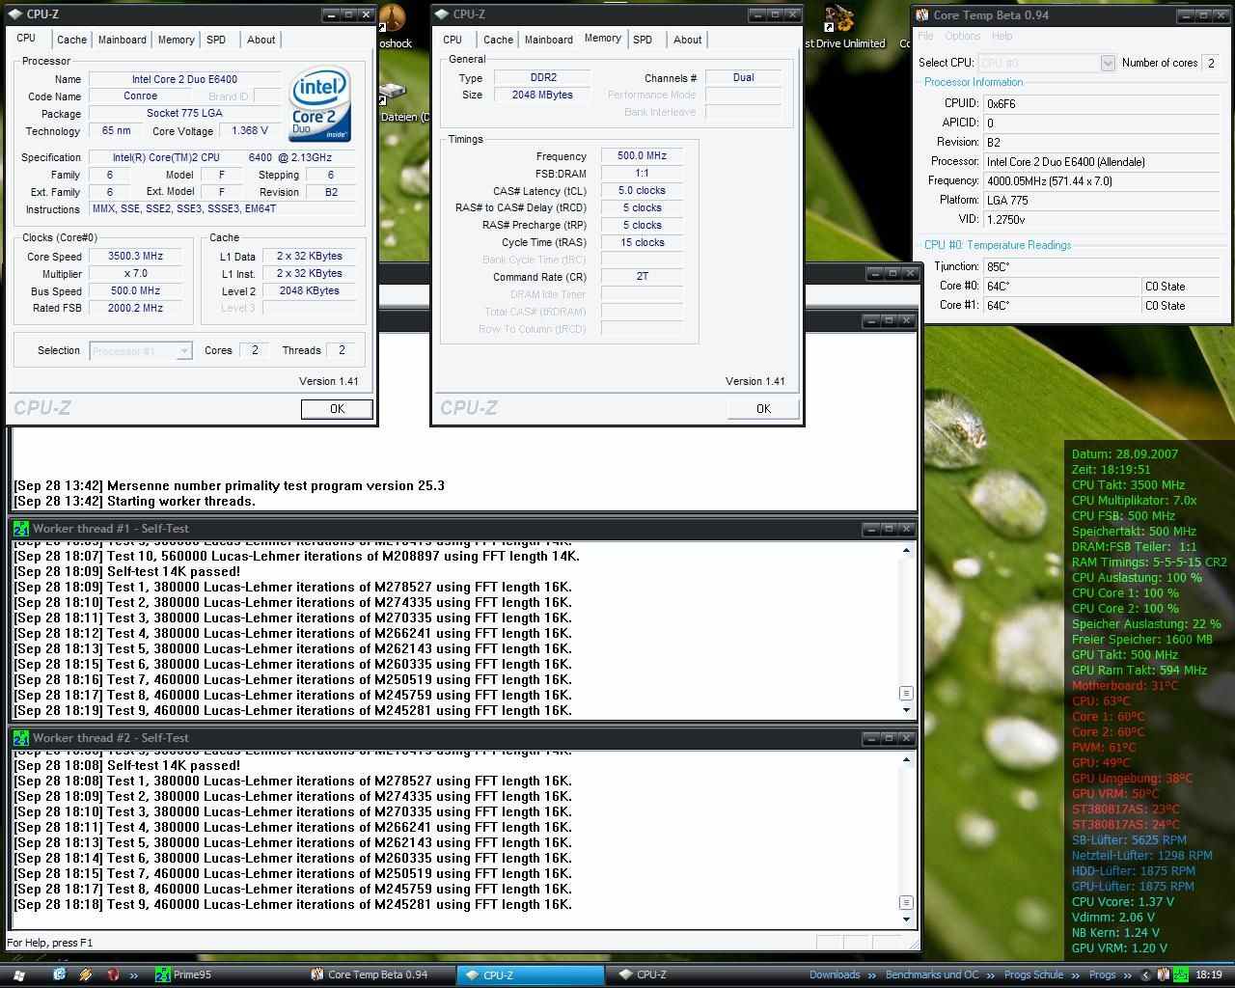Open the Memory tab in left CPU-Z
Screen dimensions: 1235x988
(x=176, y=40)
